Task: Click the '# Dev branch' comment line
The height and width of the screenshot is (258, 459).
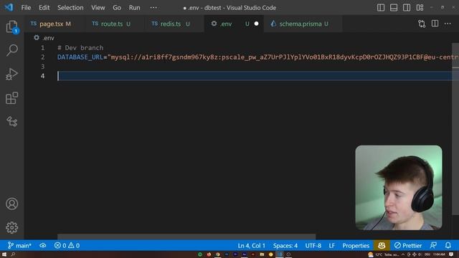Action: [80, 48]
